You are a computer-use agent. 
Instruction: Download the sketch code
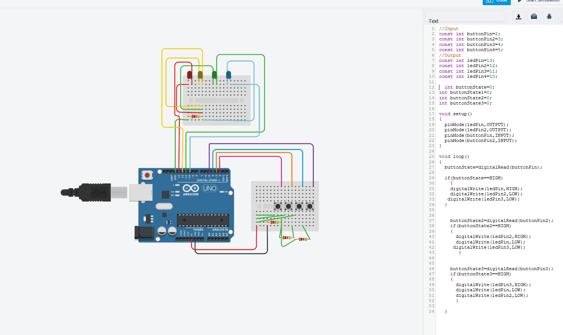pos(518,16)
